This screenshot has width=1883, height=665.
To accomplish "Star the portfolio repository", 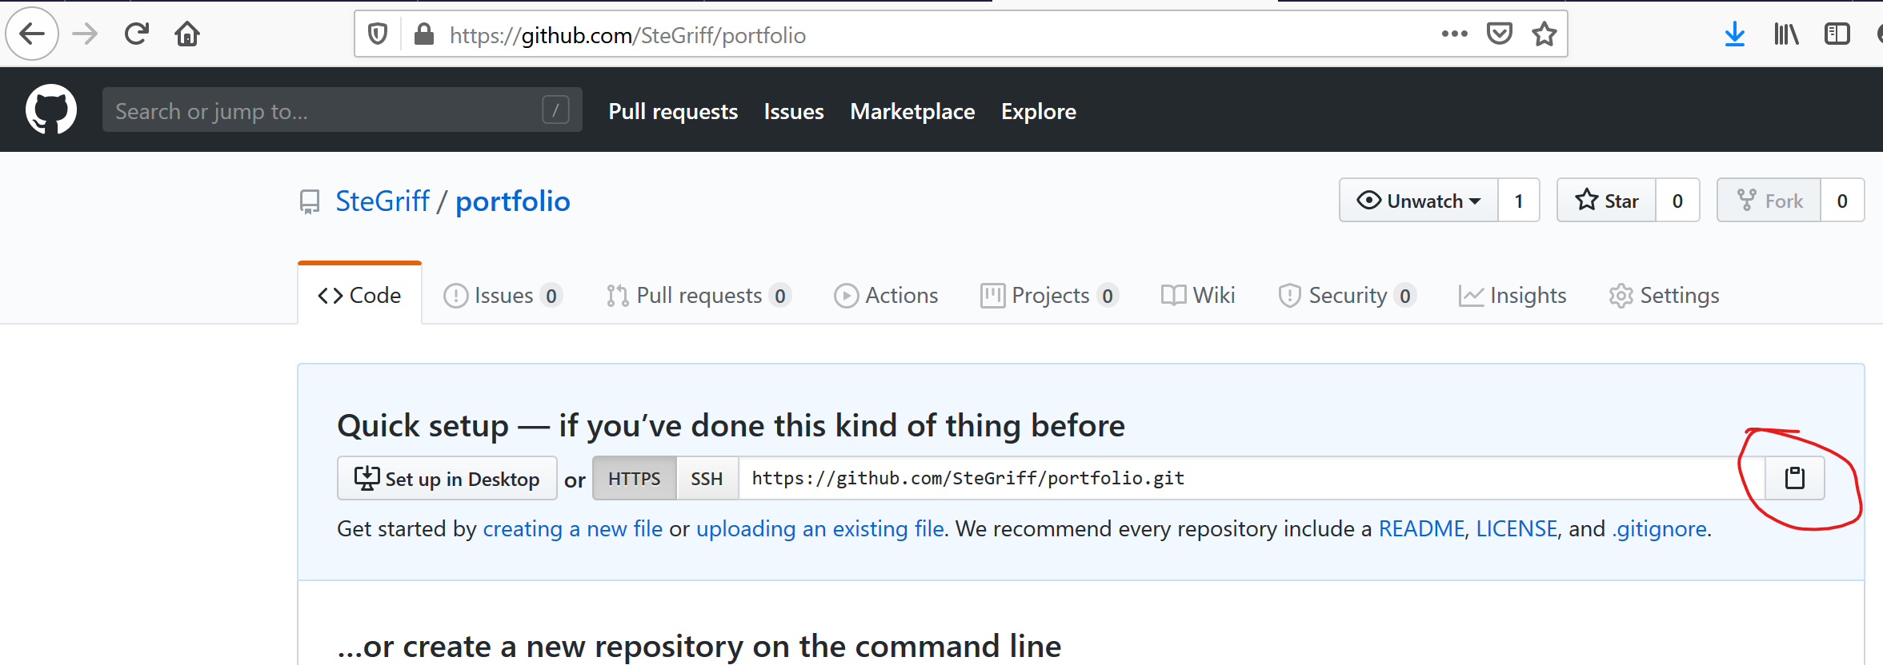I will [1607, 201].
